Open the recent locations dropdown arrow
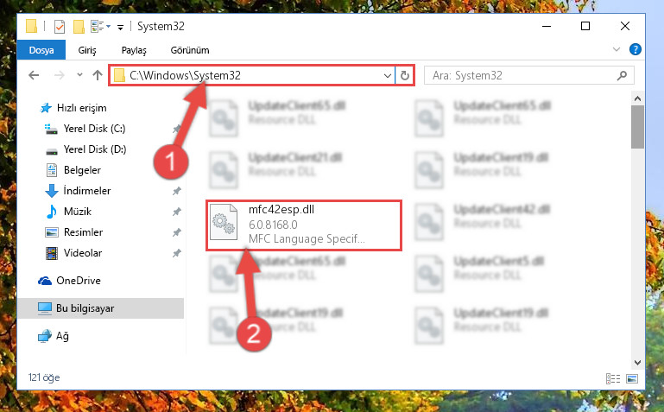 [79, 75]
